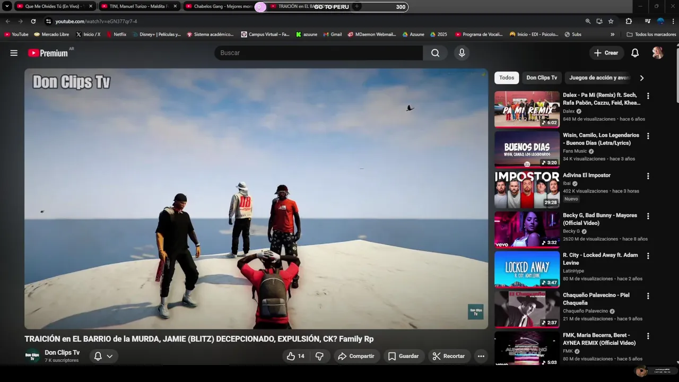Open Buenos Días lyrics video thumbnail

(527, 149)
